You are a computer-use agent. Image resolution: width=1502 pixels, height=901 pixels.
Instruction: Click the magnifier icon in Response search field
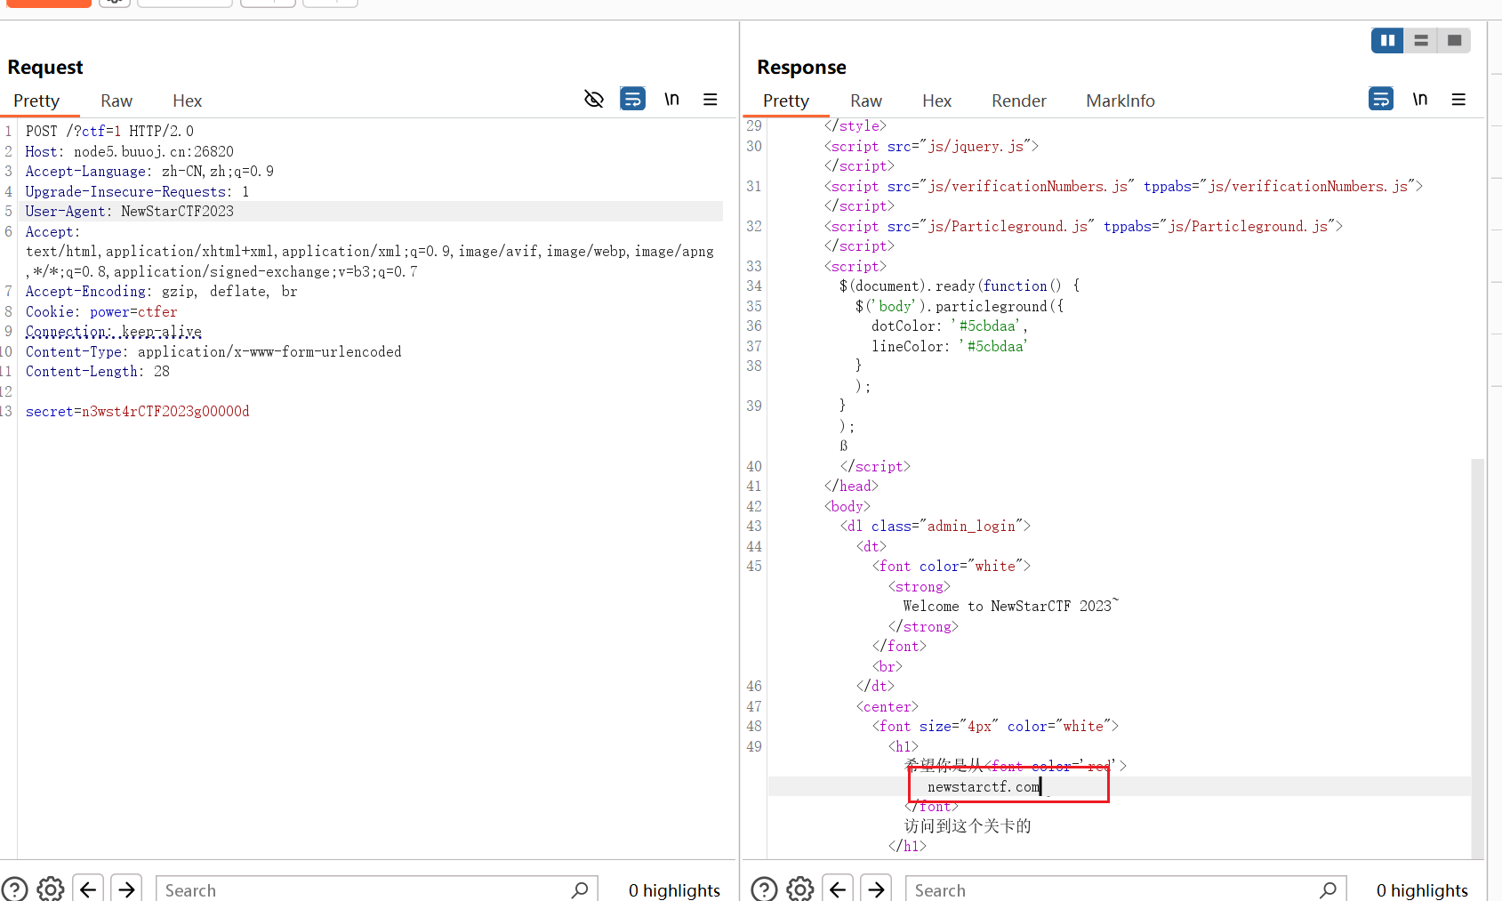click(1329, 889)
